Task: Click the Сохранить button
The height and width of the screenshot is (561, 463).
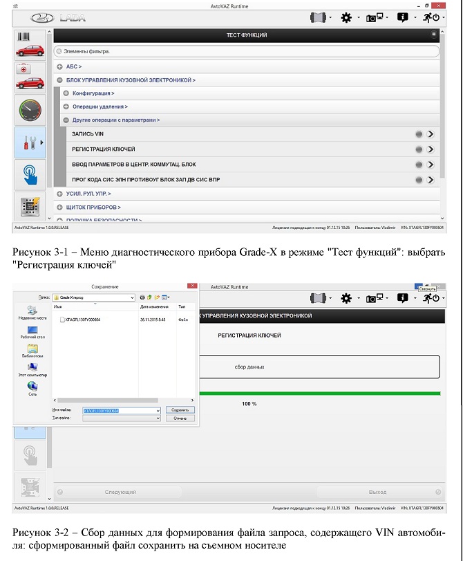Action: [180, 410]
